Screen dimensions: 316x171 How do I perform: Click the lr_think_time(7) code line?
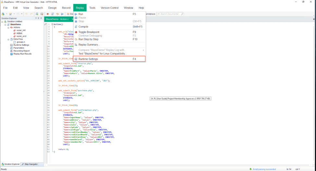68,86
